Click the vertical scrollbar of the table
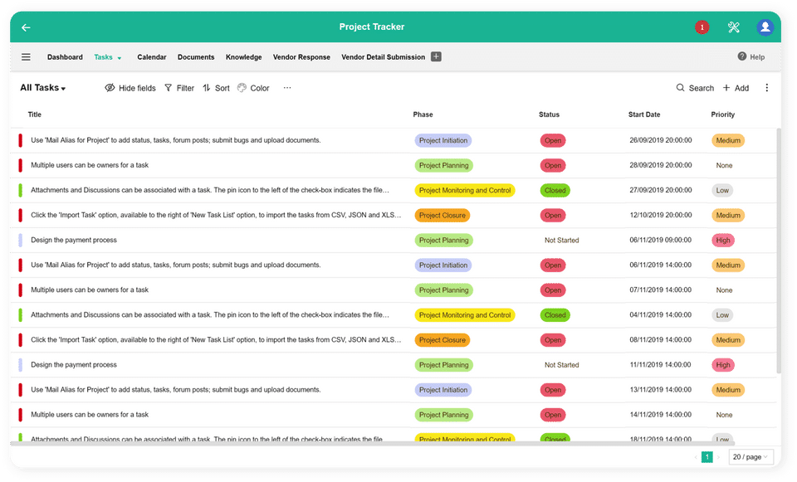The image size is (797, 482). point(778,251)
